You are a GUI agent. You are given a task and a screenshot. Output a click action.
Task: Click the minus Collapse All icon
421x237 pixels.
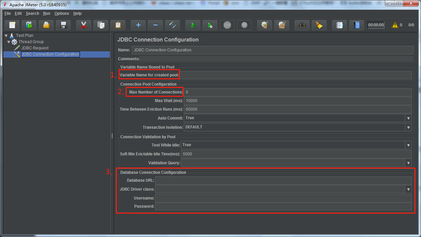click(x=155, y=25)
